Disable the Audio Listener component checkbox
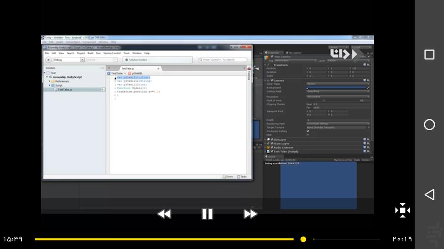This screenshot has height=249, width=444. point(272,147)
